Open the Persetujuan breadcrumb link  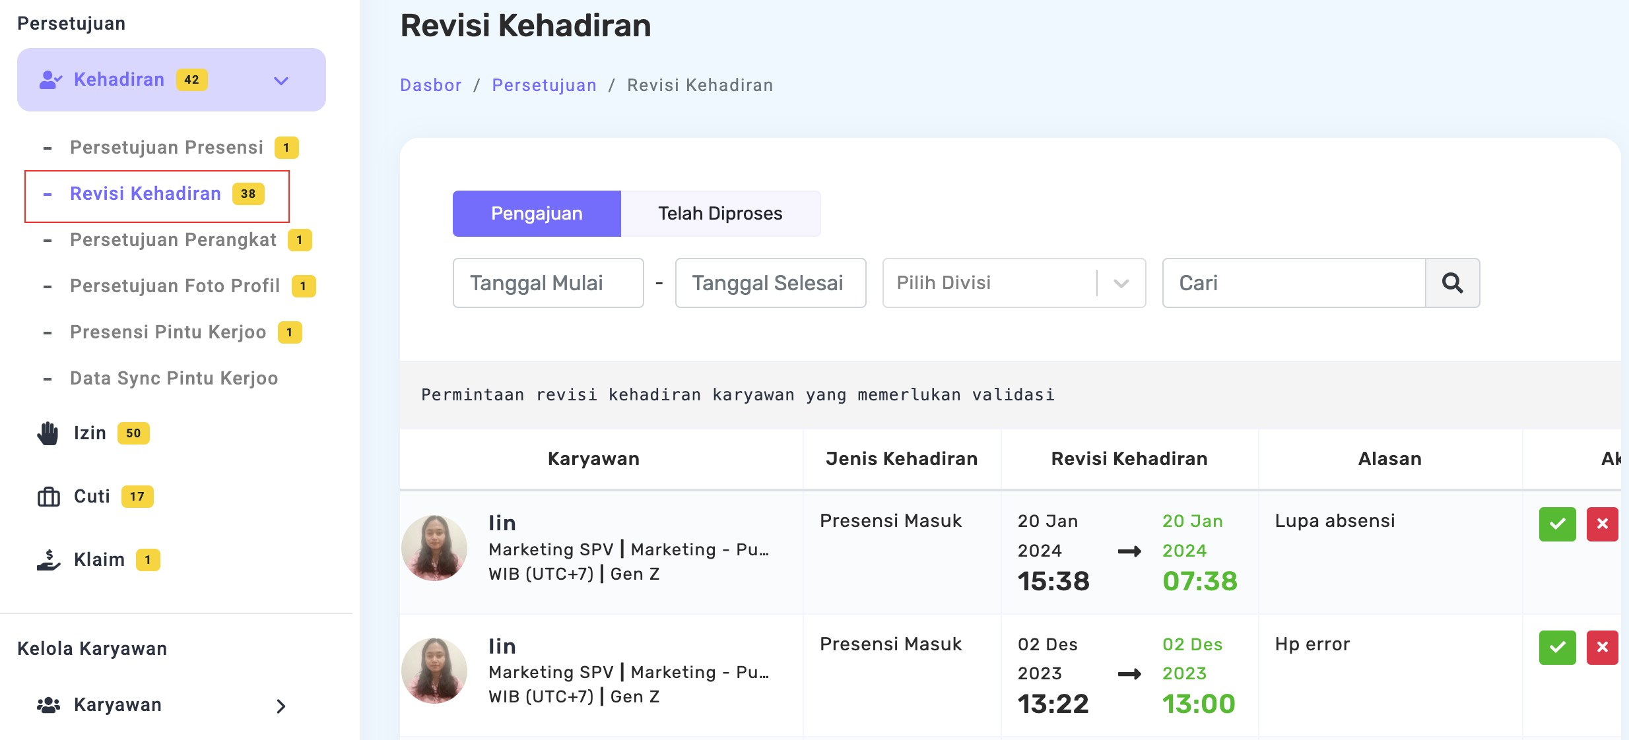544,85
